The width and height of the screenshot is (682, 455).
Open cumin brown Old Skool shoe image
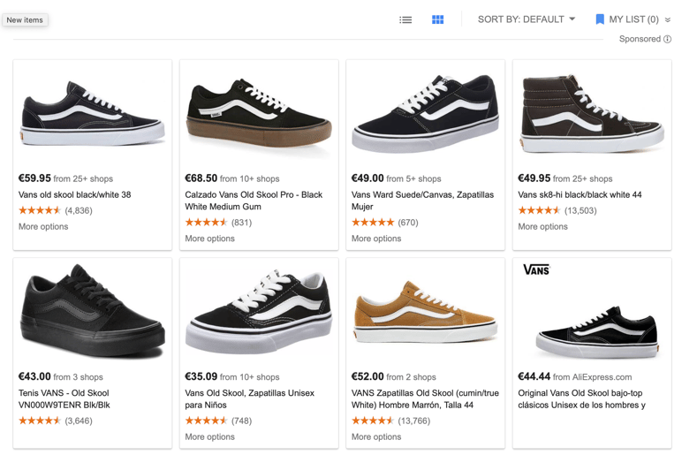tap(426, 313)
